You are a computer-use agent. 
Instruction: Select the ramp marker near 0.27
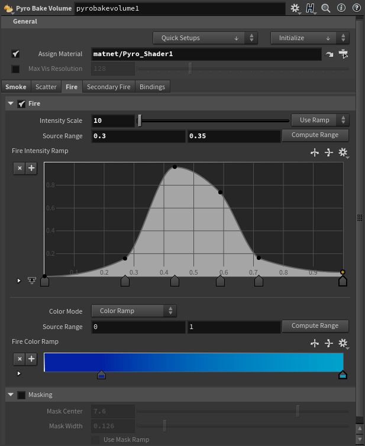(x=125, y=281)
